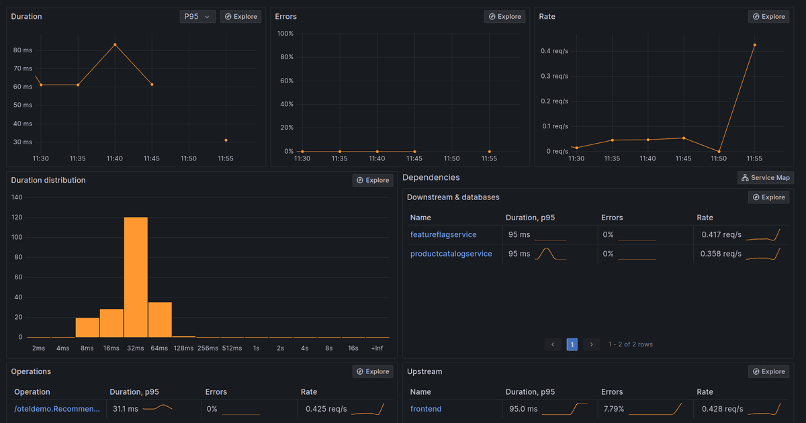Click the Errors data point at 11:55
Image resolution: width=806 pixels, height=423 pixels.
(490, 152)
